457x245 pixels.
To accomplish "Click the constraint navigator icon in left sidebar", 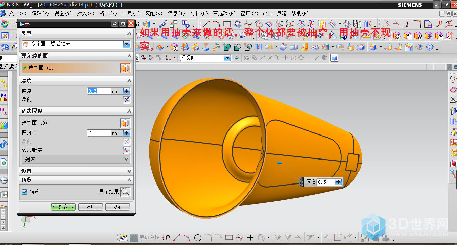I will tap(4, 97).
